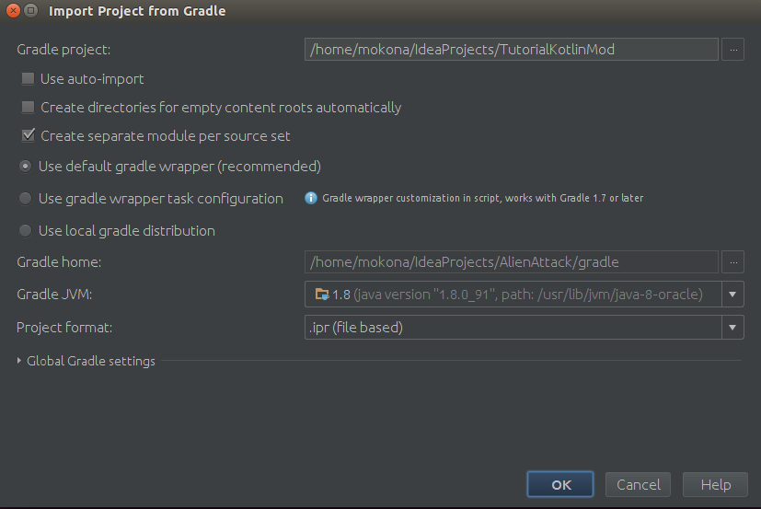The image size is (761, 509).
Task: Enable the Use auto-import checkbox
Action: tap(29, 78)
